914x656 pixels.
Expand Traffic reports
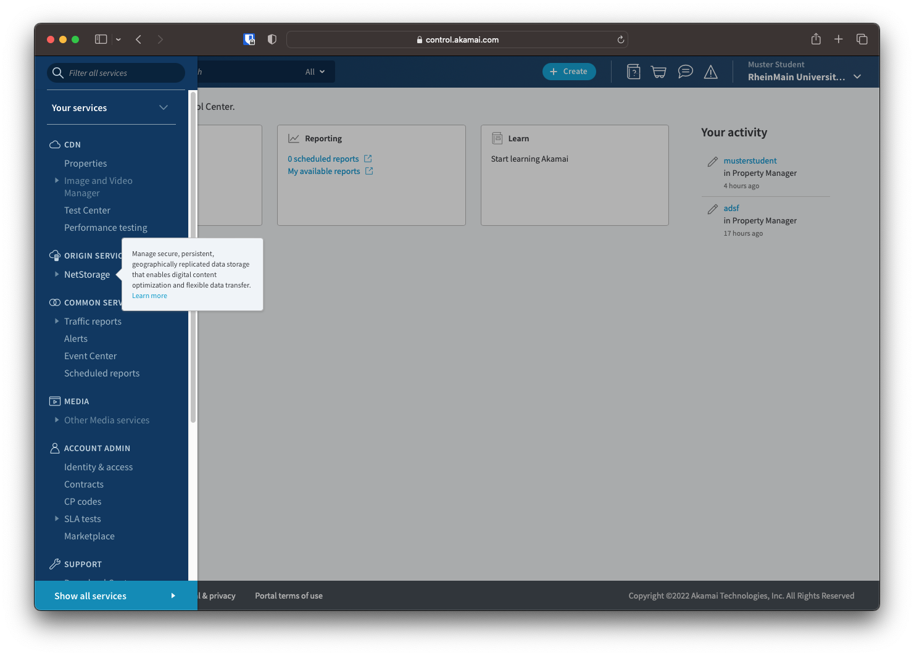57,321
